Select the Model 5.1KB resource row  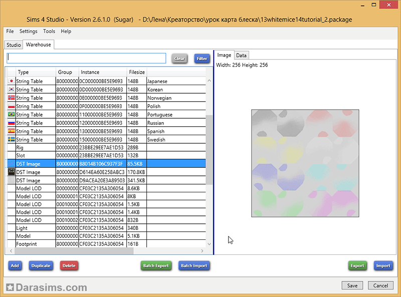(x=107, y=236)
